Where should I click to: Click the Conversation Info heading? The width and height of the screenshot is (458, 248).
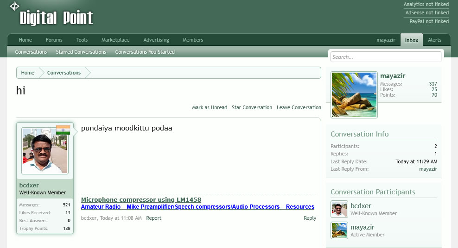point(360,134)
